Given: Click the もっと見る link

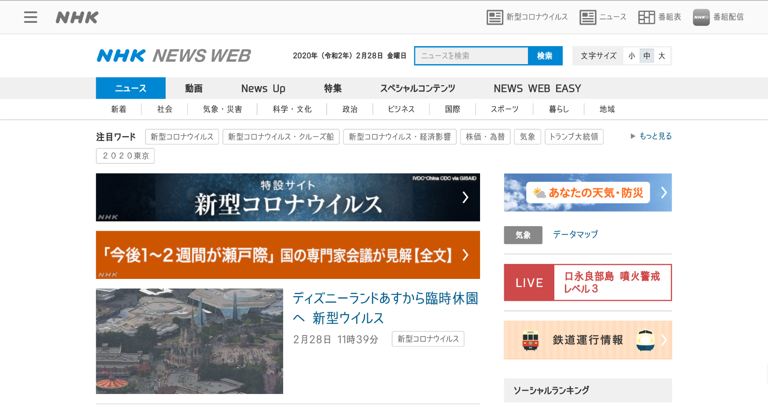Looking at the screenshot, I should point(655,136).
